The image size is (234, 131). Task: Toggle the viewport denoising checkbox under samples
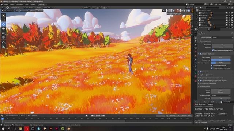pyautogui.click(x=213, y=50)
